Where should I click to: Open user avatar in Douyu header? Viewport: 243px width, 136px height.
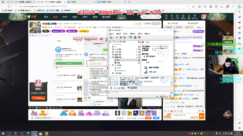click(x=204, y=17)
